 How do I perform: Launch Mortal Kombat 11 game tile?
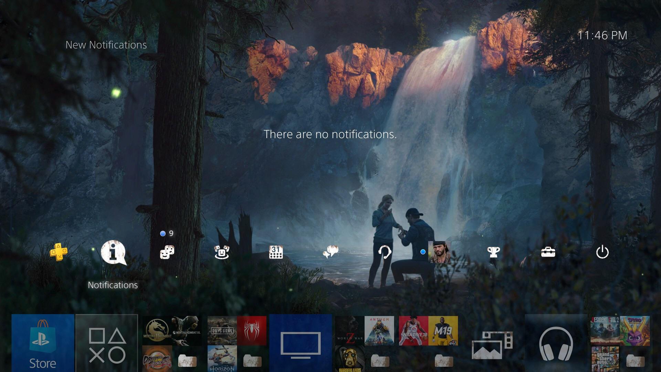coord(157,331)
